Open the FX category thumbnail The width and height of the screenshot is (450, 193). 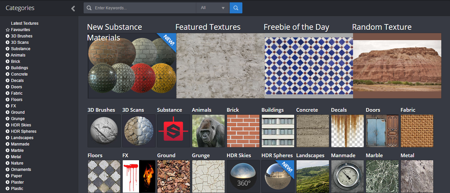[139, 176]
